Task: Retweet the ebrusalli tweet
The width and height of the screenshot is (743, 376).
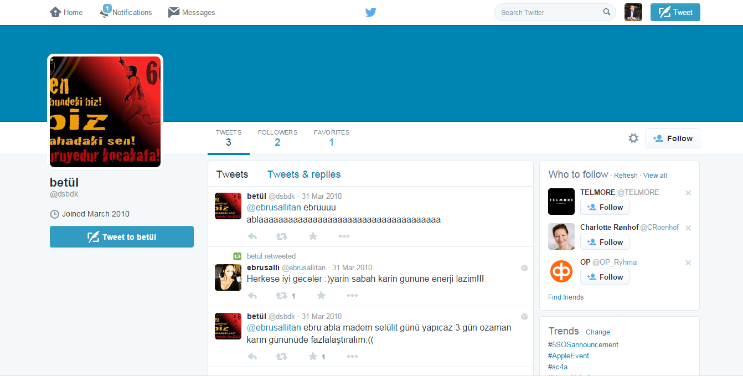Action: point(282,296)
